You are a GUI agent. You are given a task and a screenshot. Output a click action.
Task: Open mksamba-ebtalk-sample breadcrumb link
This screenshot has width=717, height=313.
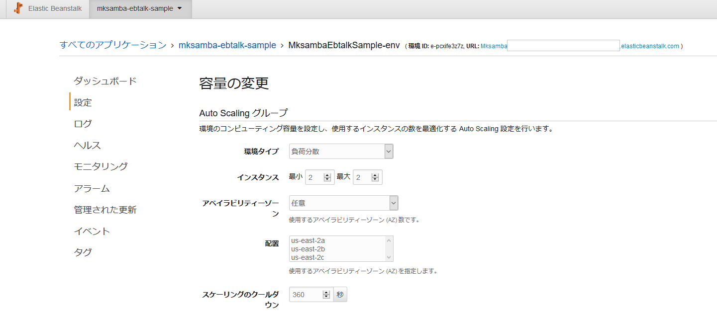click(x=227, y=45)
